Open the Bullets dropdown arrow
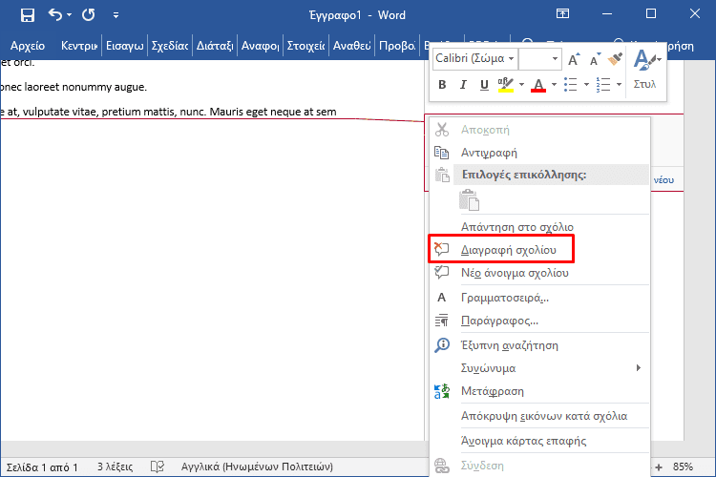This screenshot has height=477, width=716. 586,85
